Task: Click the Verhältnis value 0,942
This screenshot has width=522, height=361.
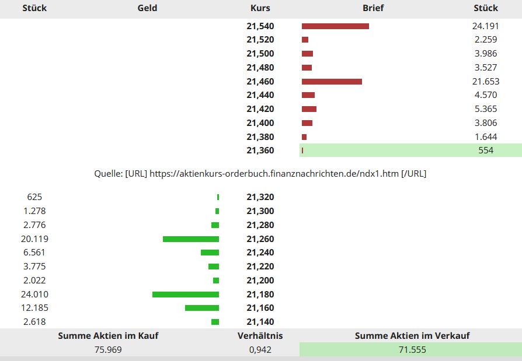Action: pyautogui.click(x=260, y=350)
